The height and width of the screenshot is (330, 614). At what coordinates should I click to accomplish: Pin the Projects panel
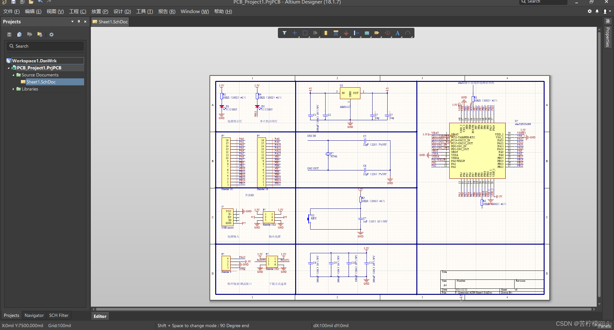click(x=79, y=22)
